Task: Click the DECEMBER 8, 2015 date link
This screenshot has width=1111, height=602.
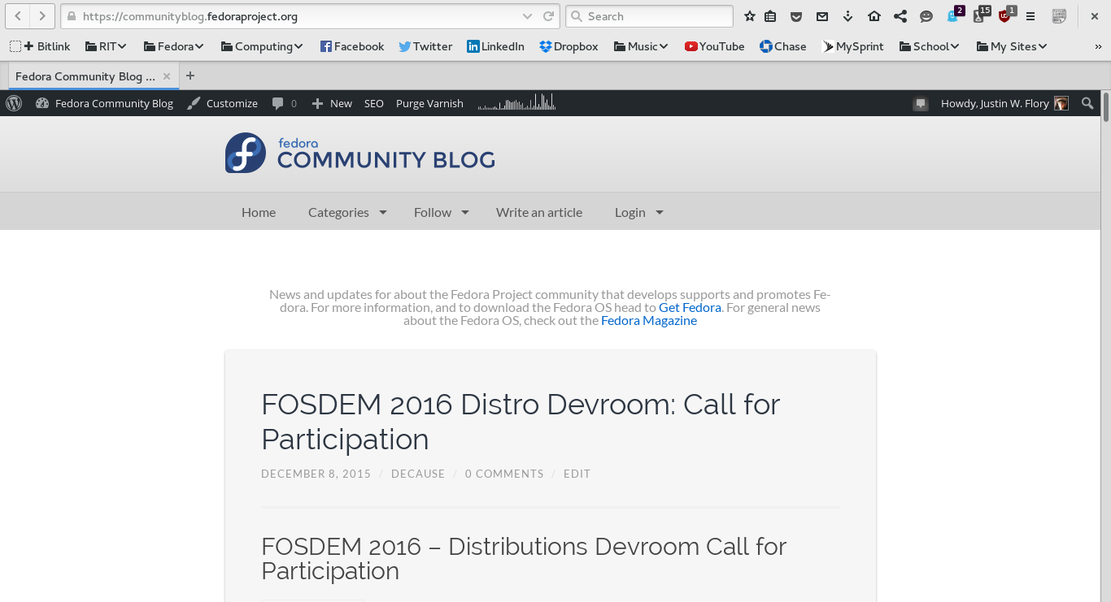Action: point(316,474)
